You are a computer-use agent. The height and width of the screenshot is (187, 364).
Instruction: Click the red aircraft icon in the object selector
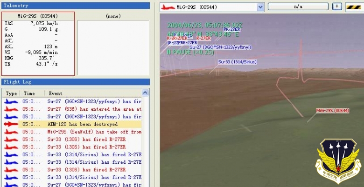click(168, 7)
